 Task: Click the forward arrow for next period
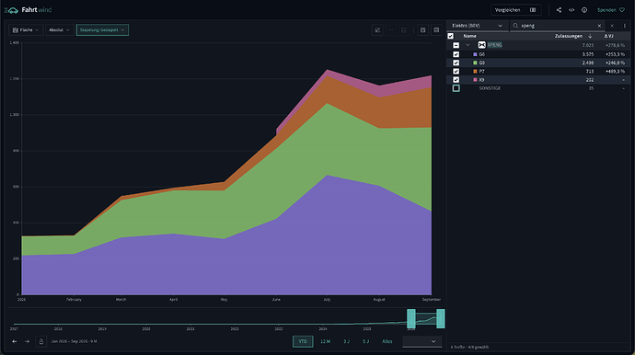pyautogui.click(x=27, y=341)
